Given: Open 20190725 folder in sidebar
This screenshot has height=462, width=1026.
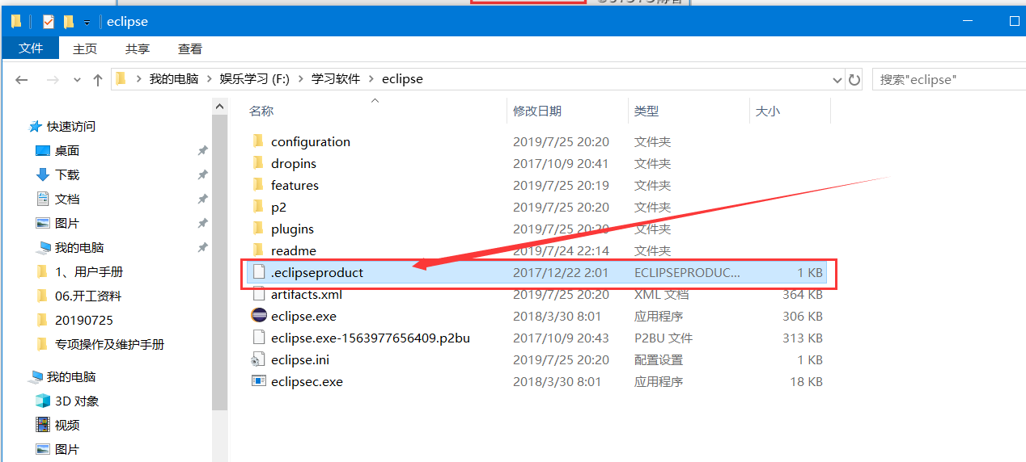Looking at the screenshot, I should pos(84,320).
